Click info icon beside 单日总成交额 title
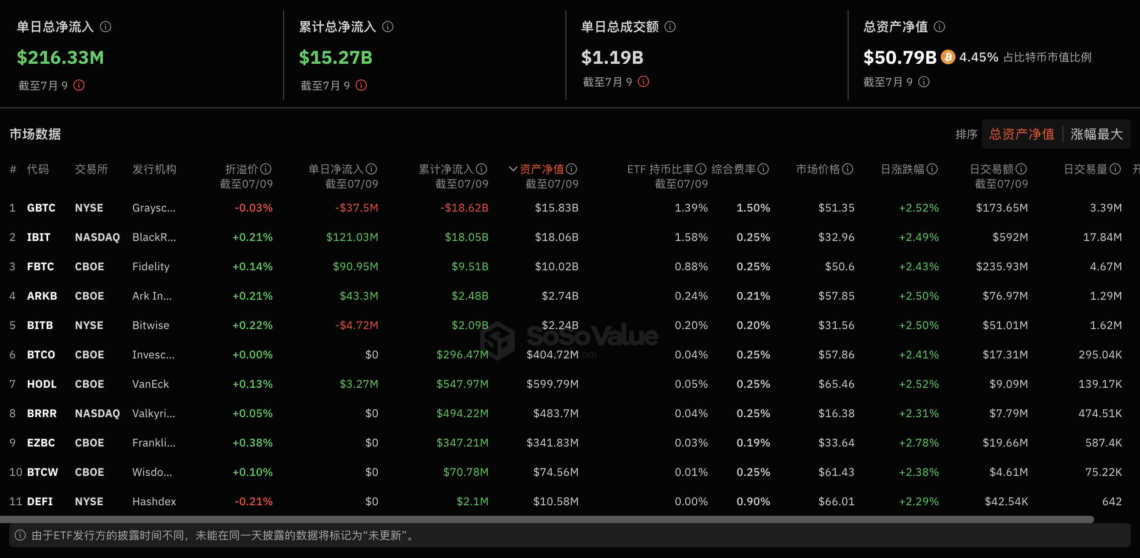 pos(670,27)
